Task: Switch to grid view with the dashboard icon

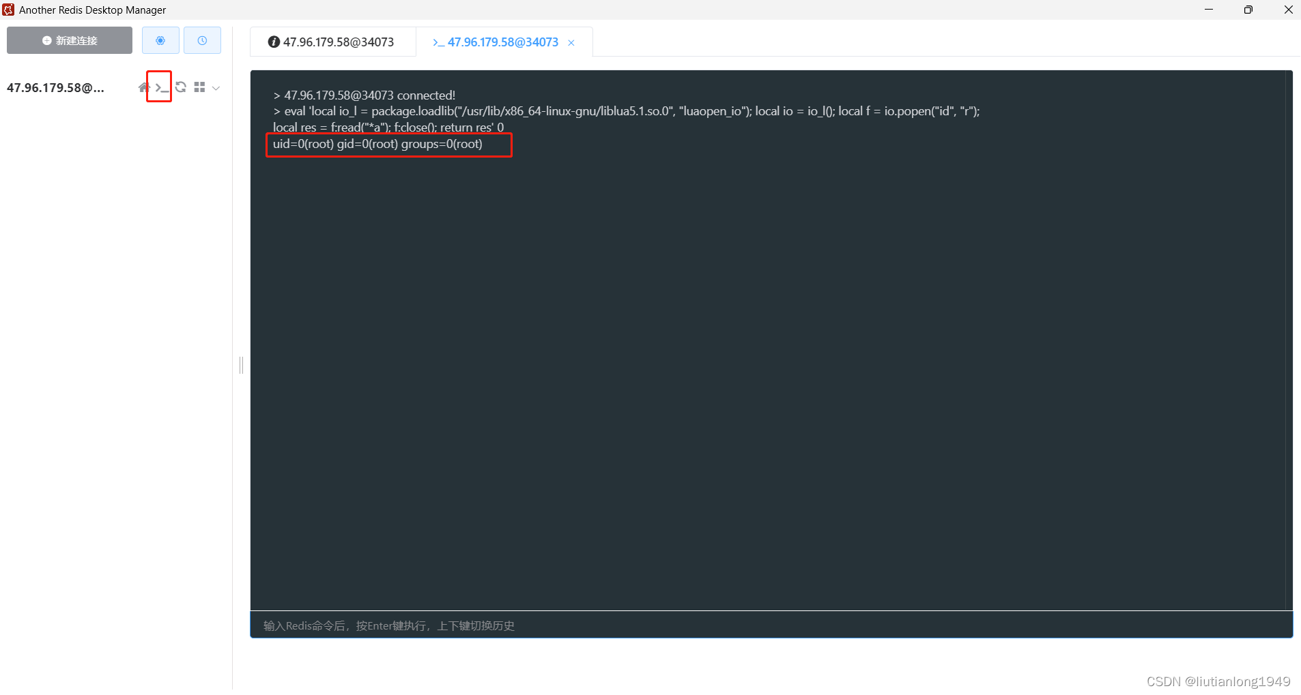Action: tap(199, 87)
